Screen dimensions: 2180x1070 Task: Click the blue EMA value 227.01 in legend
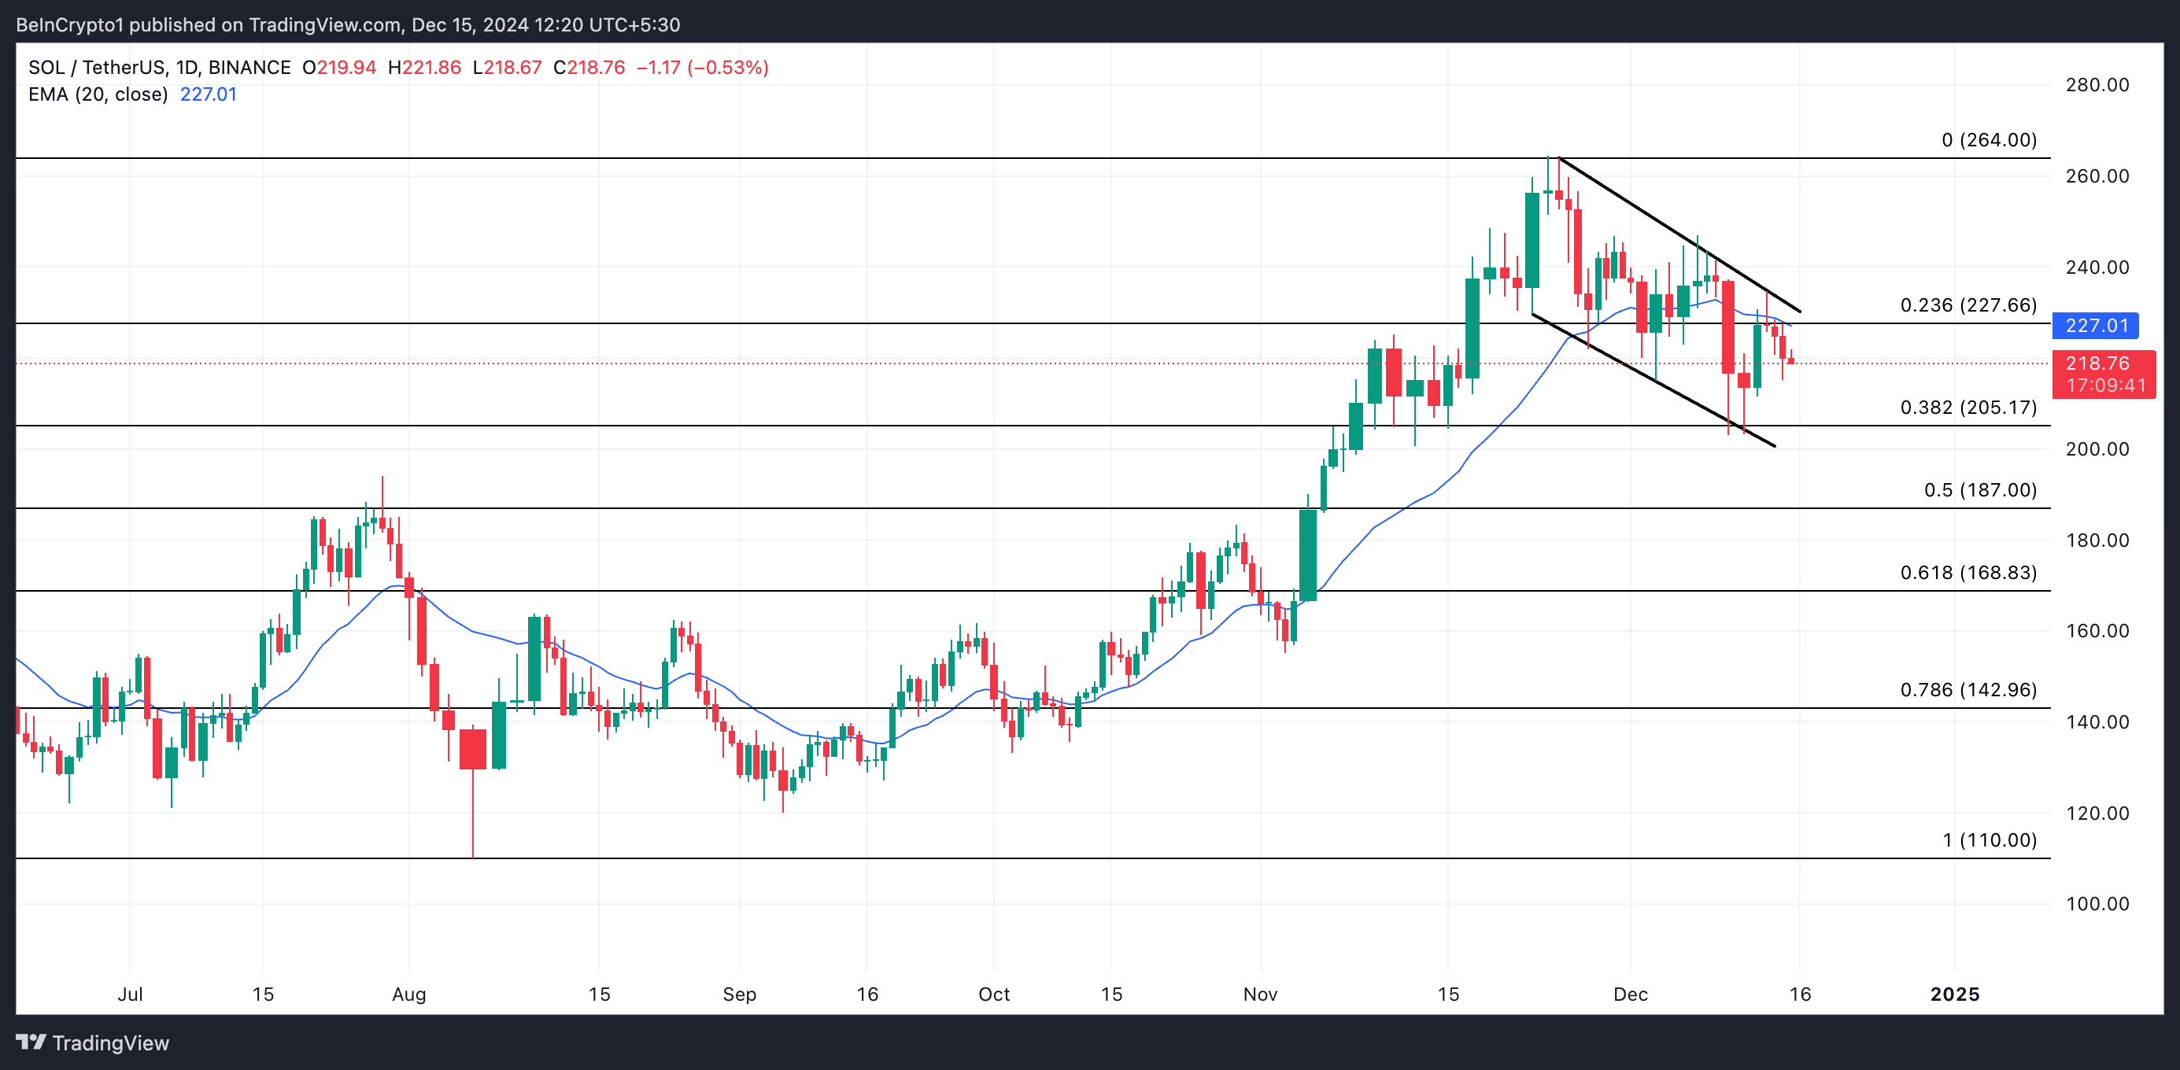tap(209, 94)
